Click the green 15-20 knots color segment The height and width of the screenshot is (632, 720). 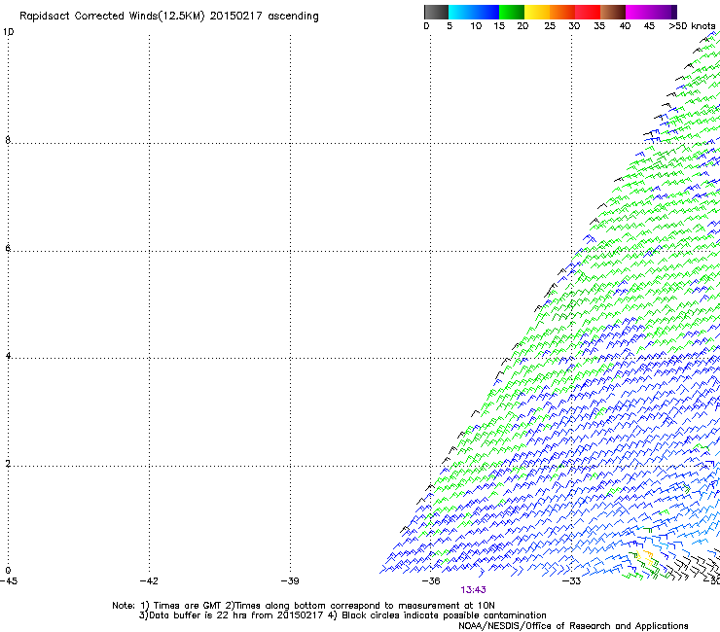pos(512,12)
